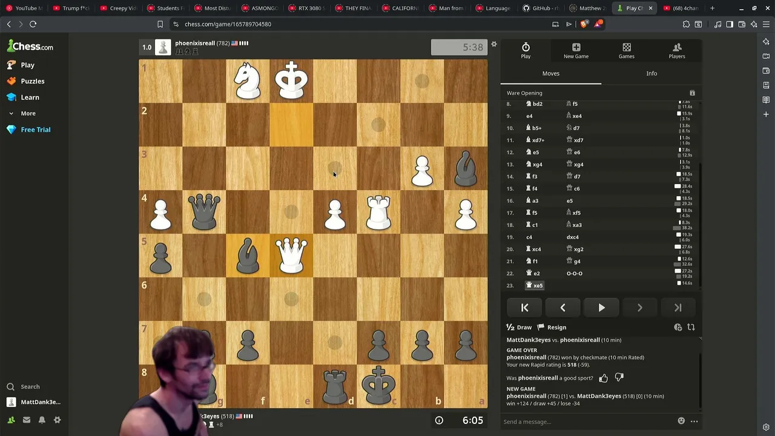This screenshot has width=775, height=436.
Task: Select the Games tab
Action: click(627, 51)
